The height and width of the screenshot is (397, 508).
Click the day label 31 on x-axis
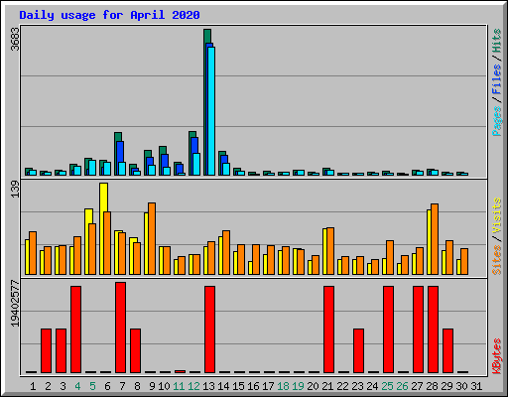click(476, 386)
